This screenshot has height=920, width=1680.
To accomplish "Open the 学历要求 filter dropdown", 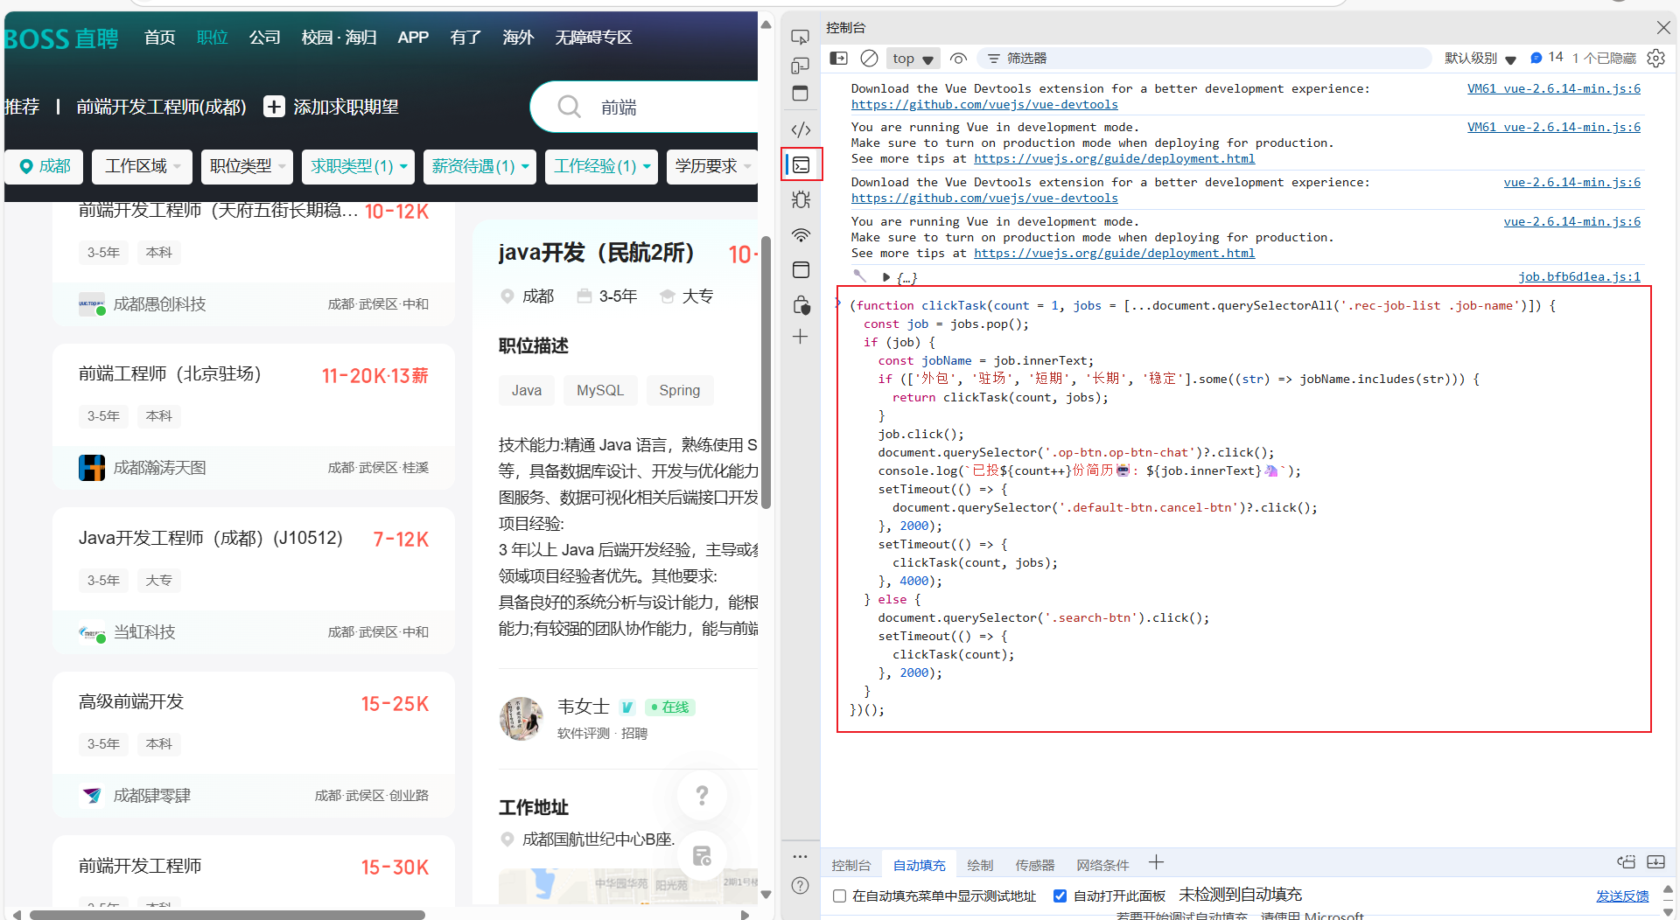I will tap(712, 166).
